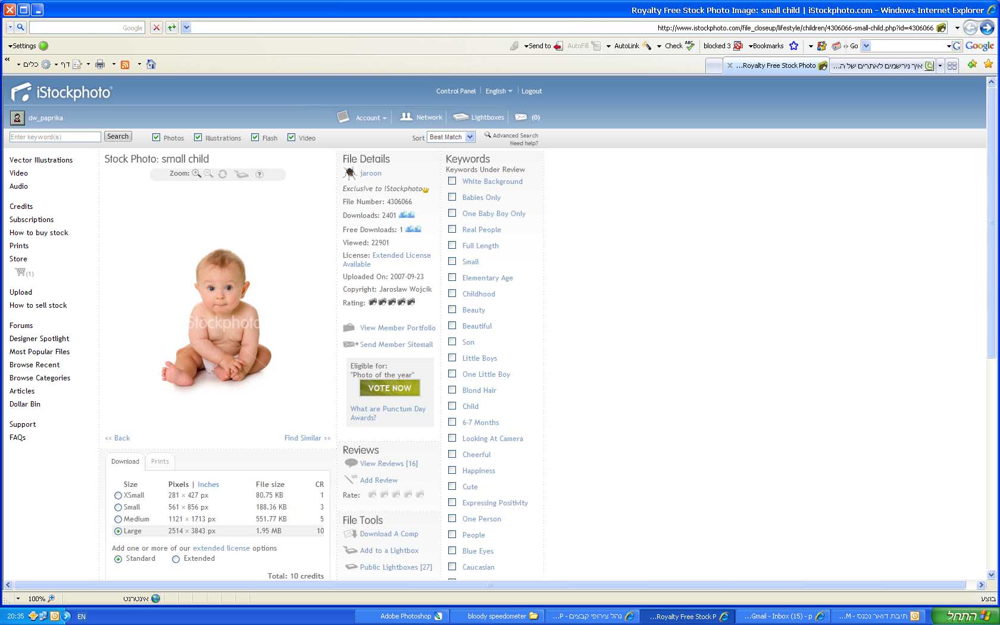This screenshot has height=625, width=1000.
Task: Check the White Background keyword checkbox
Action: [x=452, y=181]
